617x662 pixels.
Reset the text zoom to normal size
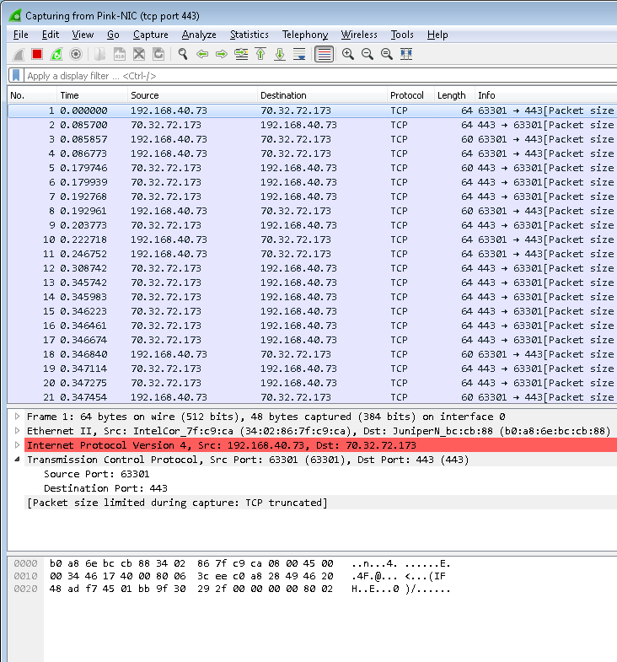(387, 54)
